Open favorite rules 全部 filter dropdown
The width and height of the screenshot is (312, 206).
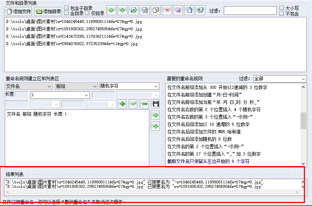[280, 79]
